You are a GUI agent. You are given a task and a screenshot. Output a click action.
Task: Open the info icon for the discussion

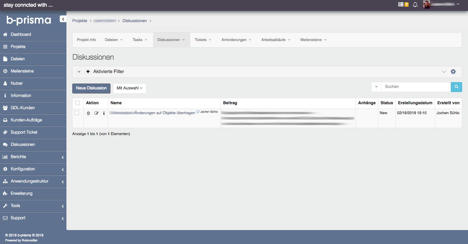(104, 113)
